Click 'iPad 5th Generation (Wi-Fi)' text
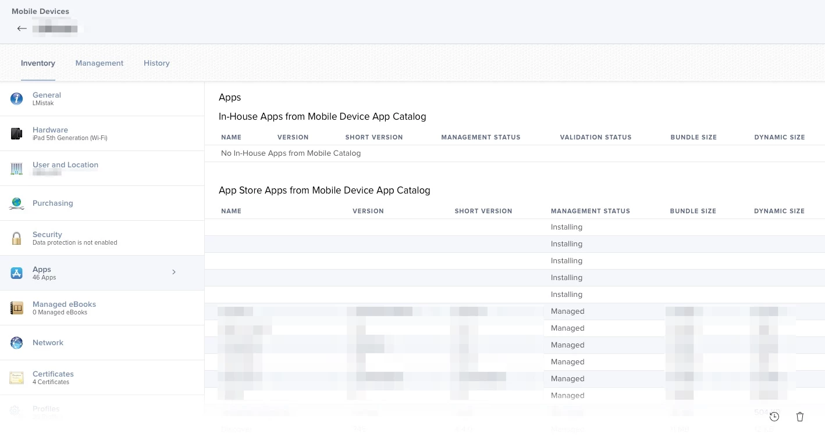825x437 pixels. click(70, 138)
